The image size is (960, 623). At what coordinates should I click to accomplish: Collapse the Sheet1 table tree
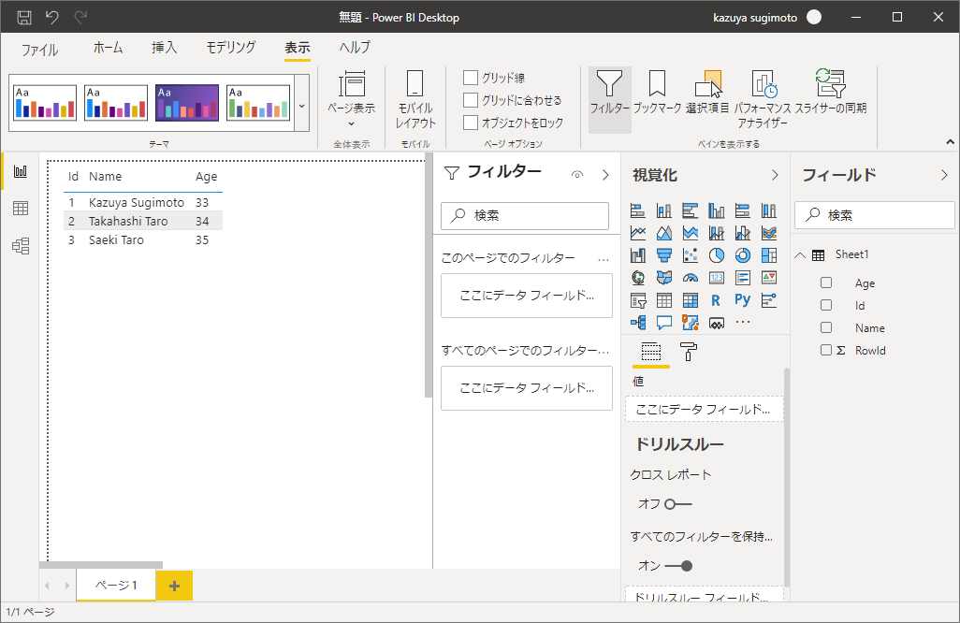[x=801, y=255]
